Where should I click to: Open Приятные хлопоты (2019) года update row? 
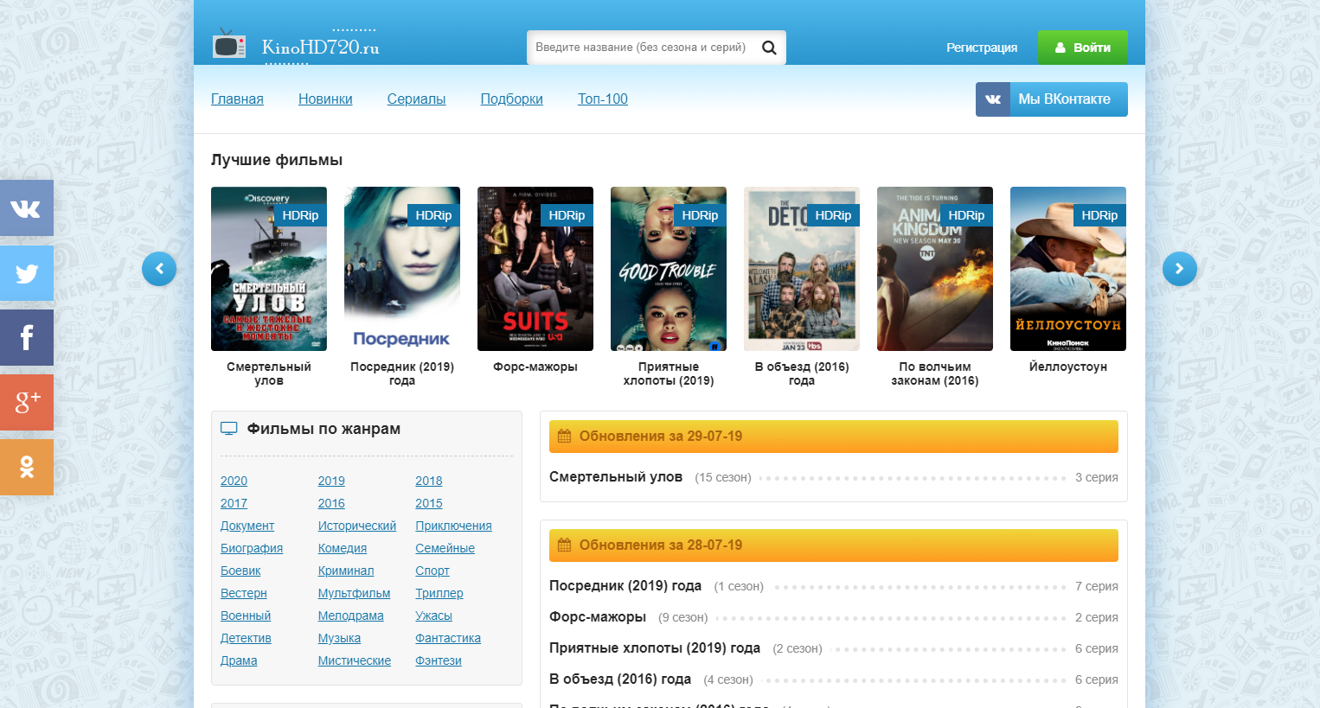click(834, 648)
